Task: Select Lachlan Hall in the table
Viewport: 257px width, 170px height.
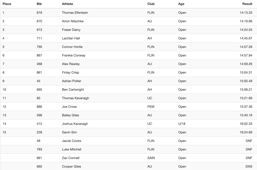Action: pyautogui.click(x=71, y=38)
